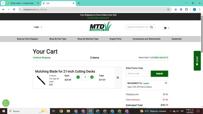
Task: Submit the promo code
Action: (x=159, y=74)
